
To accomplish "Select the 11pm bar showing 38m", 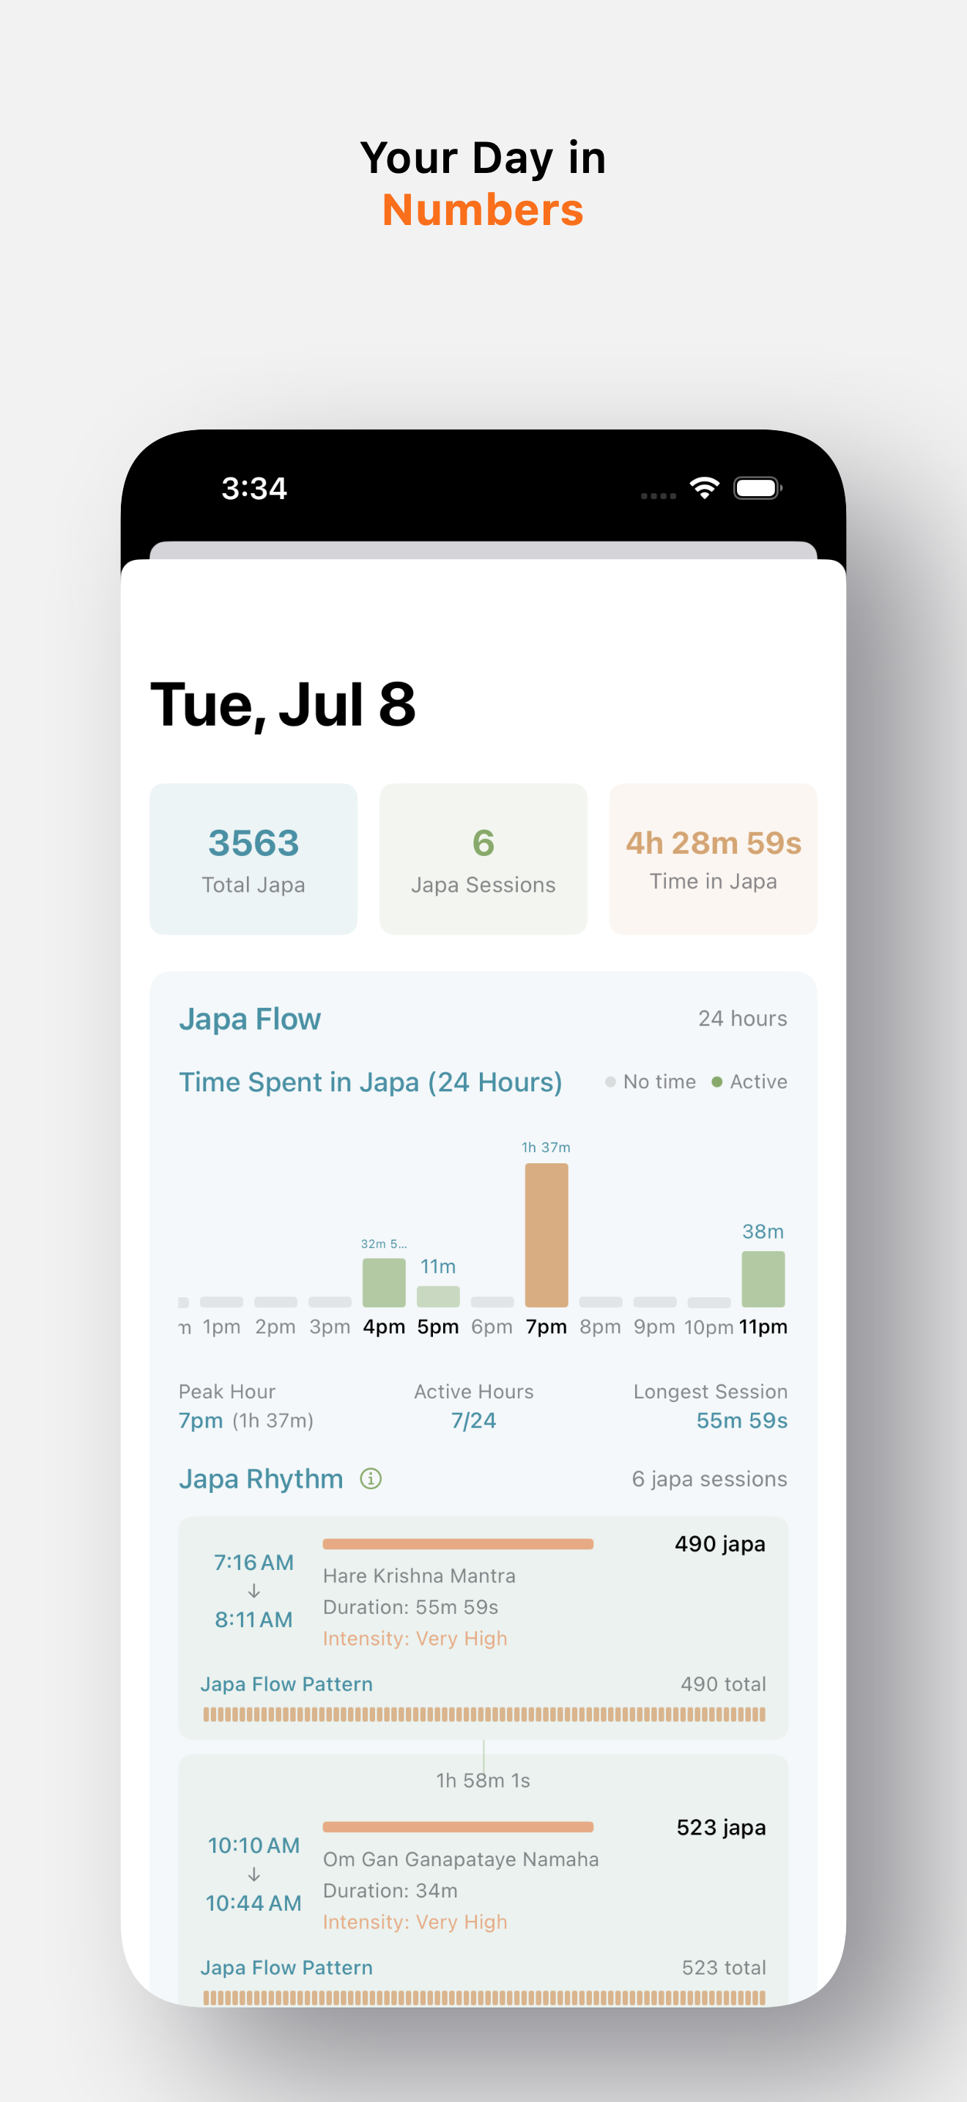I will pyautogui.click(x=763, y=1280).
